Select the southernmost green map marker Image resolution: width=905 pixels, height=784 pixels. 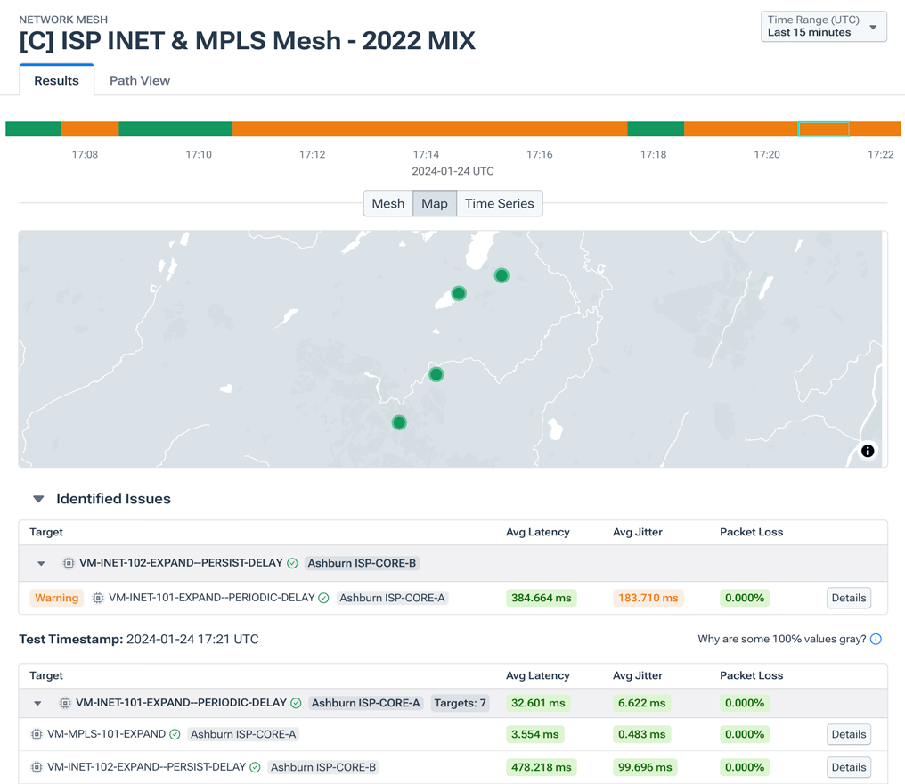point(398,422)
